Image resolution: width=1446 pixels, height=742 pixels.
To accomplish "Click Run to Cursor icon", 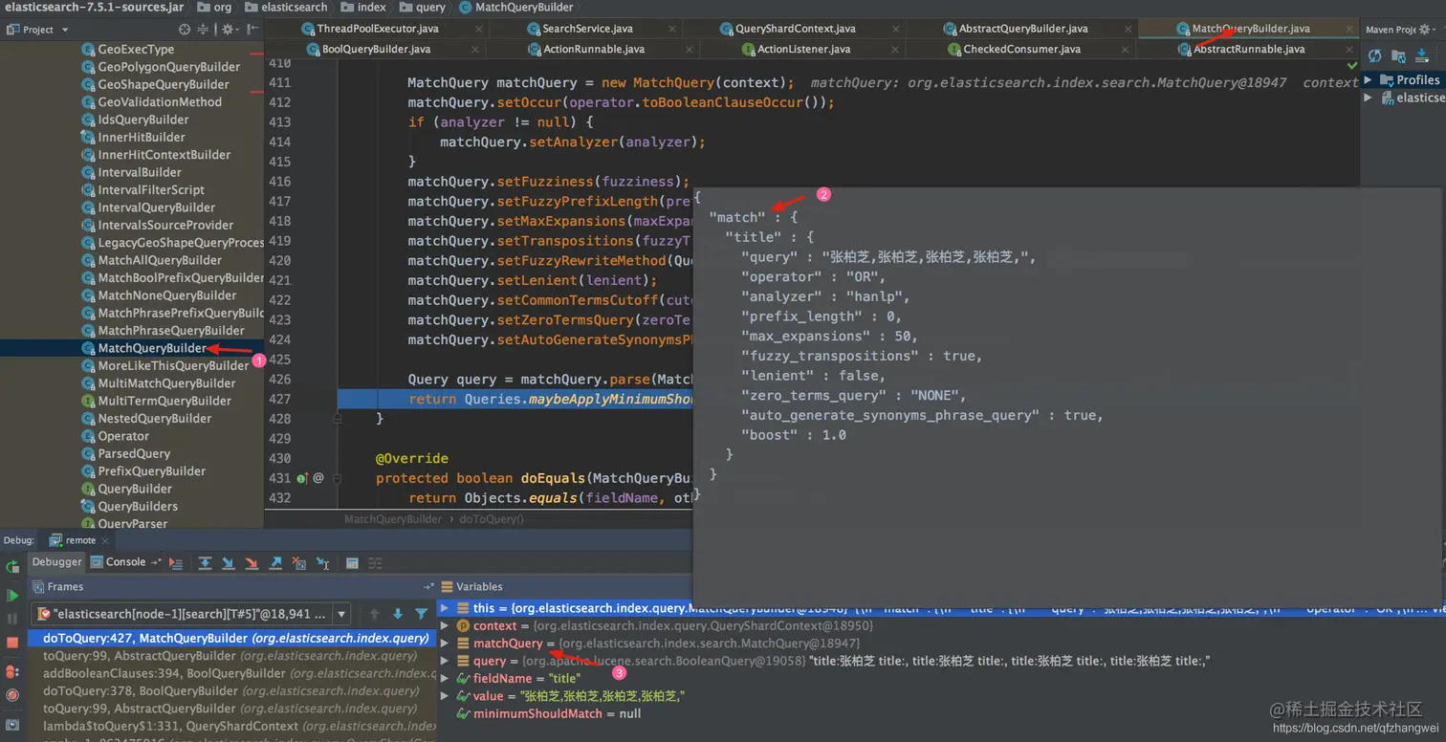I will pyautogui.click(x=322, y=563).
